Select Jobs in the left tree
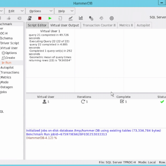166x166 pixels. pyautogui.click(x=3, y=92)
